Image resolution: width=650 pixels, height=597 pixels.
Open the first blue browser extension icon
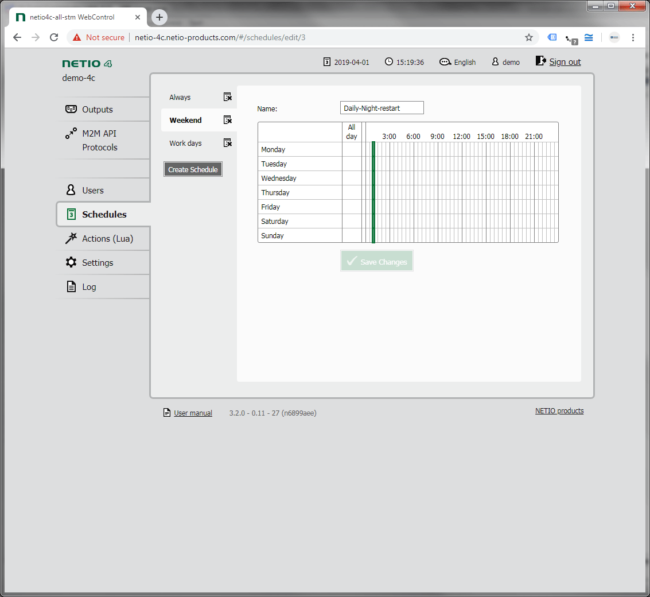click(552, 37)
